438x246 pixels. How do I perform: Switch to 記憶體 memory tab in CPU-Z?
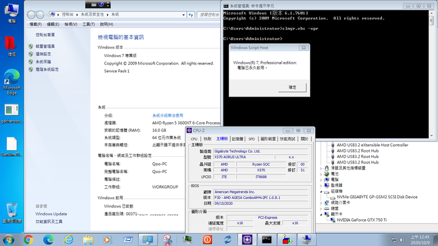point(237,139)
